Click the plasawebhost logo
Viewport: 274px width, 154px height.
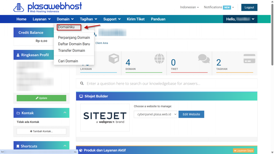point(48,7)
